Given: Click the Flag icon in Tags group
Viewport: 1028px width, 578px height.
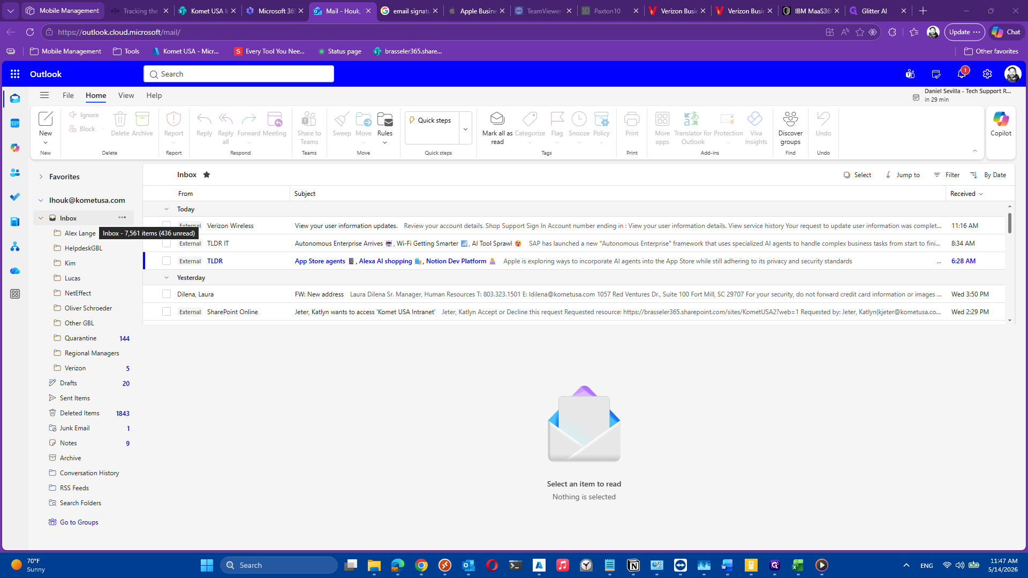Looking at the screenshot, I should (557, 119).
